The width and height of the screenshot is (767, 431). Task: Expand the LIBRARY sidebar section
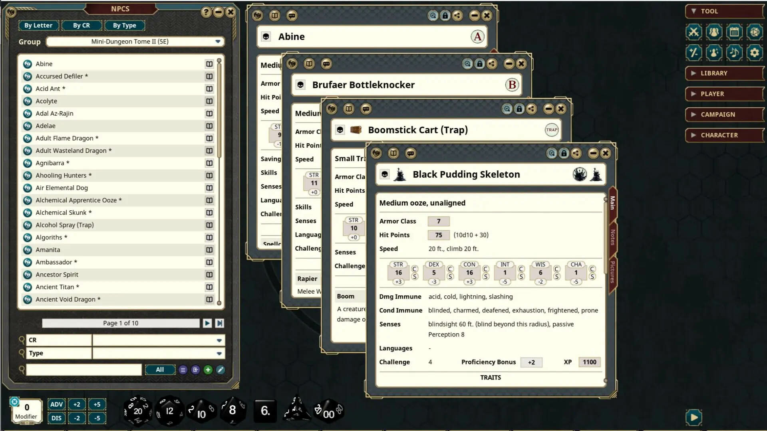click(x=724, y=73)
